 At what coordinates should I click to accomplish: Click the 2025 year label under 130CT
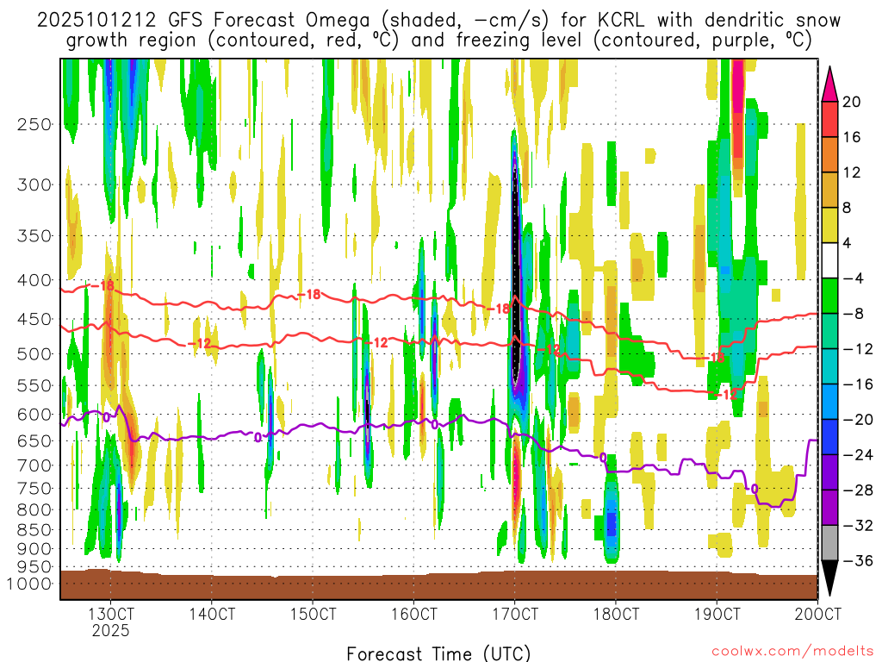[x=111, y=630]
